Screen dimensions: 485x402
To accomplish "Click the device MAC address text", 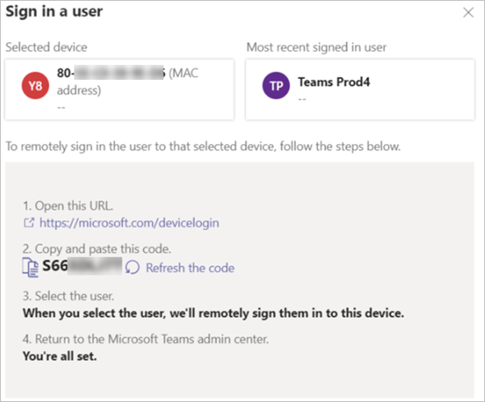I will tap(127, 81).
